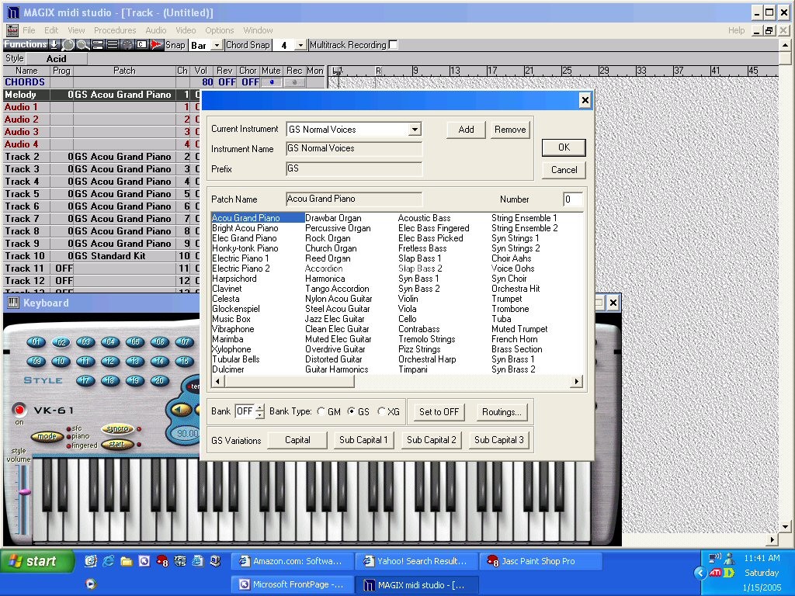
Task: Toggle Mute on the CHORDS track
Action: click(x=271, y=82)
